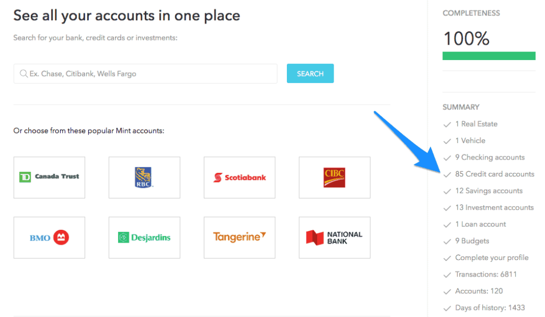The height and width of the screenshot is (317, 545).
Task: Select the Tangerine bank logo
Action: [240, 237]
